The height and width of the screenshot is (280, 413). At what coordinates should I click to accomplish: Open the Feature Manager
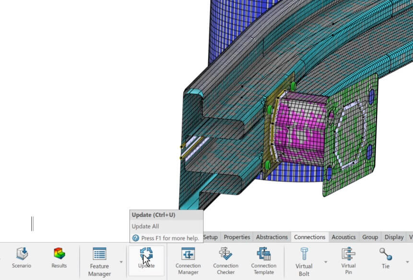click(99, 262)
